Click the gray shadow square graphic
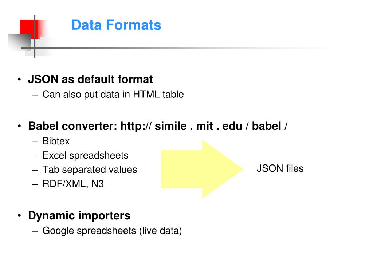Screen dimensions: 373x279 click(x=20, y=43)
